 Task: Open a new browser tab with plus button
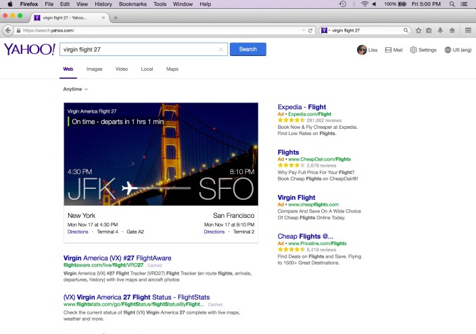tap(116, 18)
